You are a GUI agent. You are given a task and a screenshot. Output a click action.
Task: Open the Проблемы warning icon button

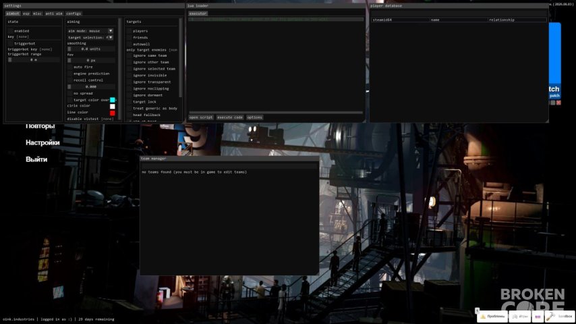pyautogui.click(x=492, y=317)
